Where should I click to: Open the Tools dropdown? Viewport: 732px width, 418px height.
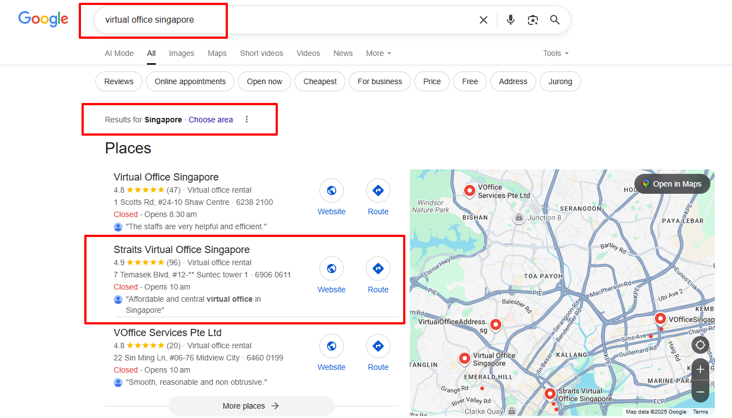coord(556,53)
